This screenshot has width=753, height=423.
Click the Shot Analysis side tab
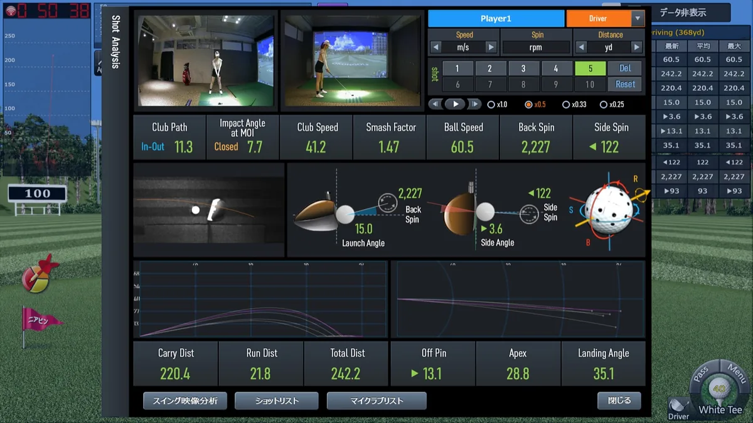(115, 41)
